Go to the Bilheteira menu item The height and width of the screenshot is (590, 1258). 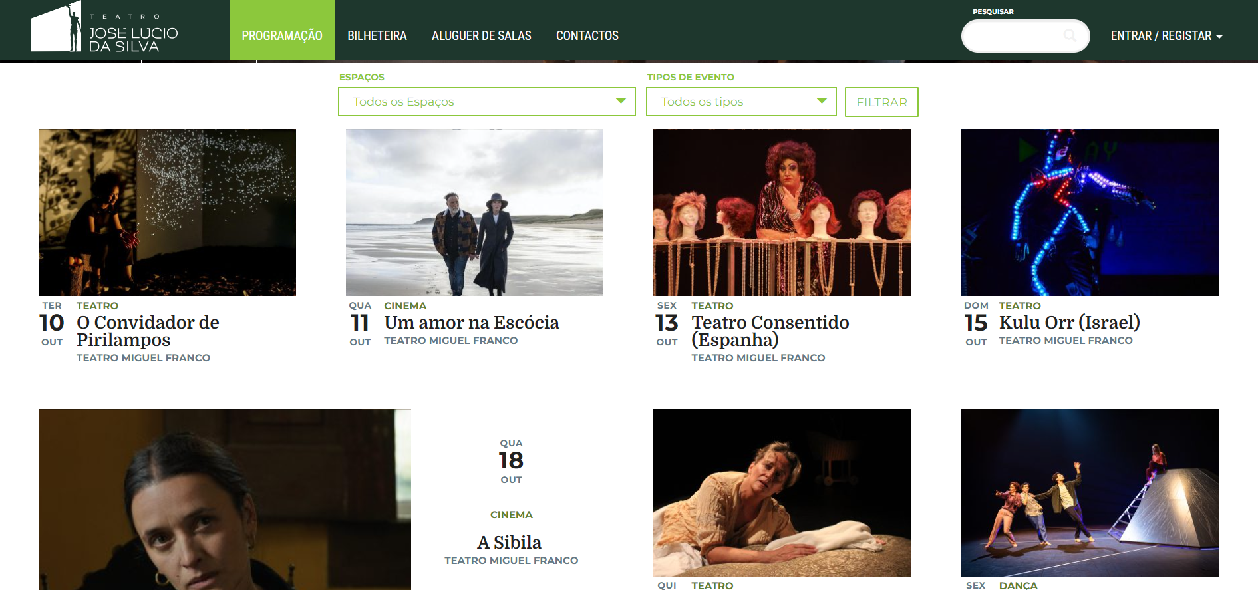(x=377, y=36)
